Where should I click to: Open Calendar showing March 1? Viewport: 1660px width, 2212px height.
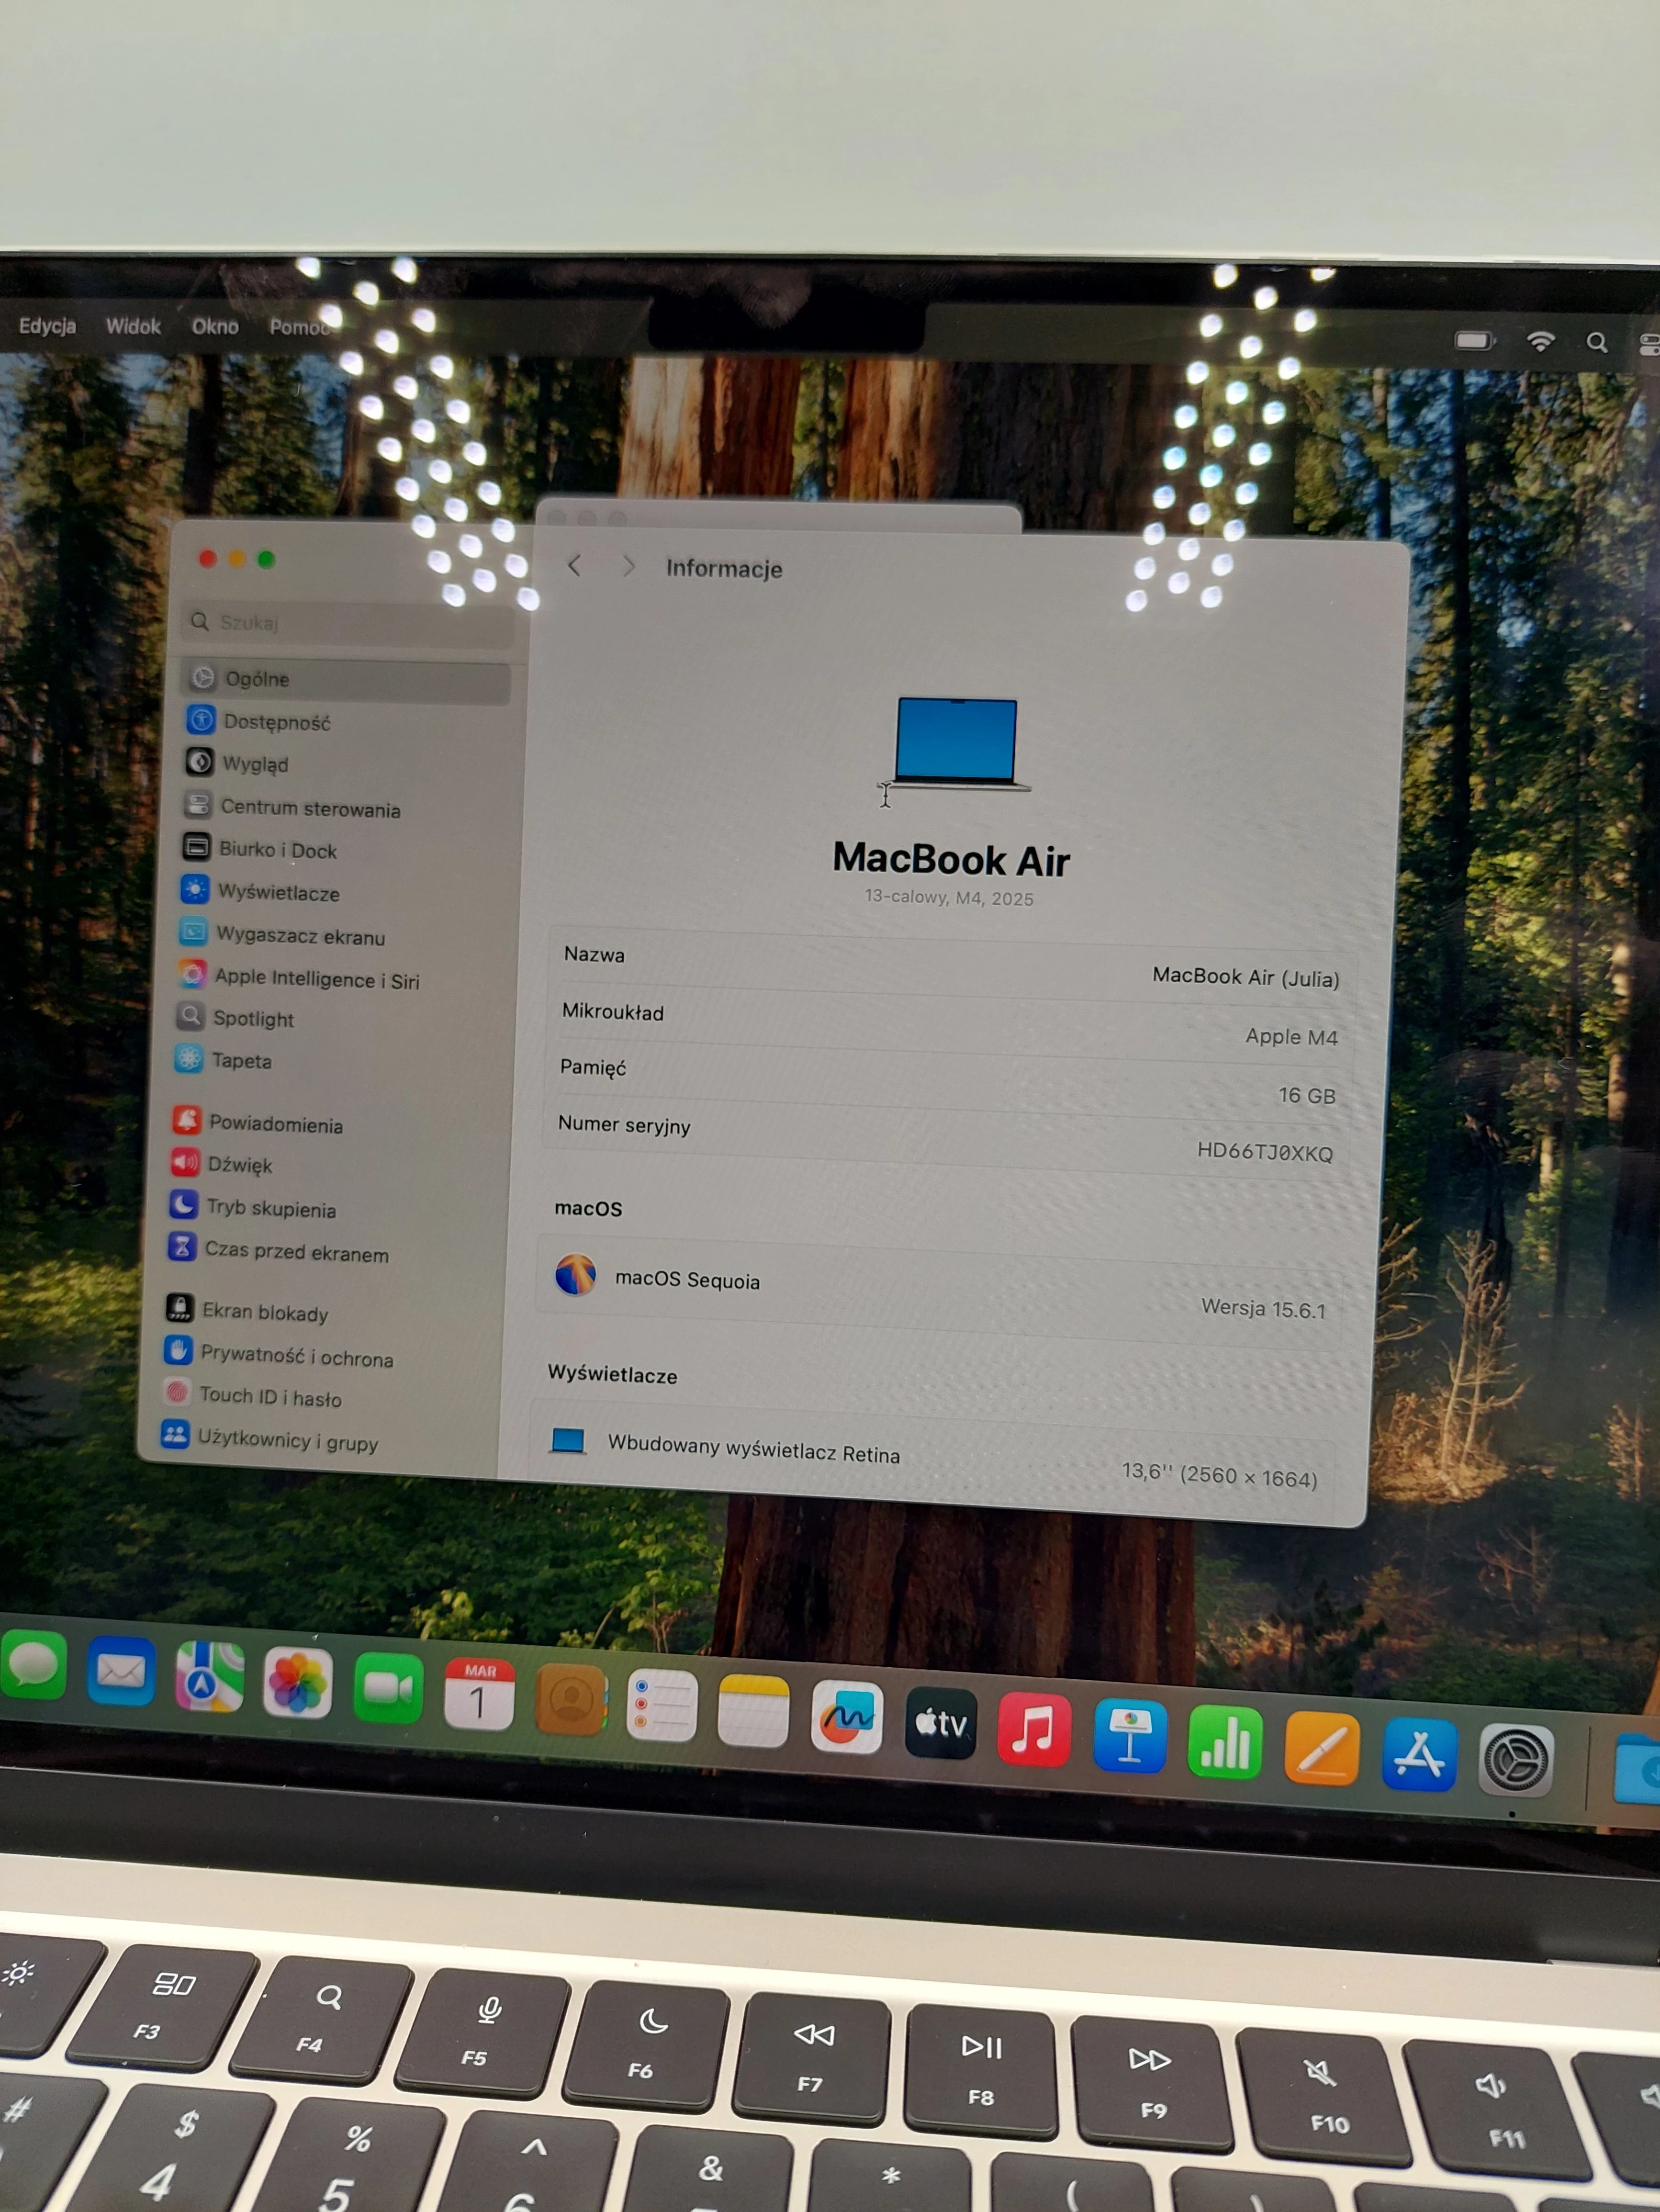(480, 1704)
